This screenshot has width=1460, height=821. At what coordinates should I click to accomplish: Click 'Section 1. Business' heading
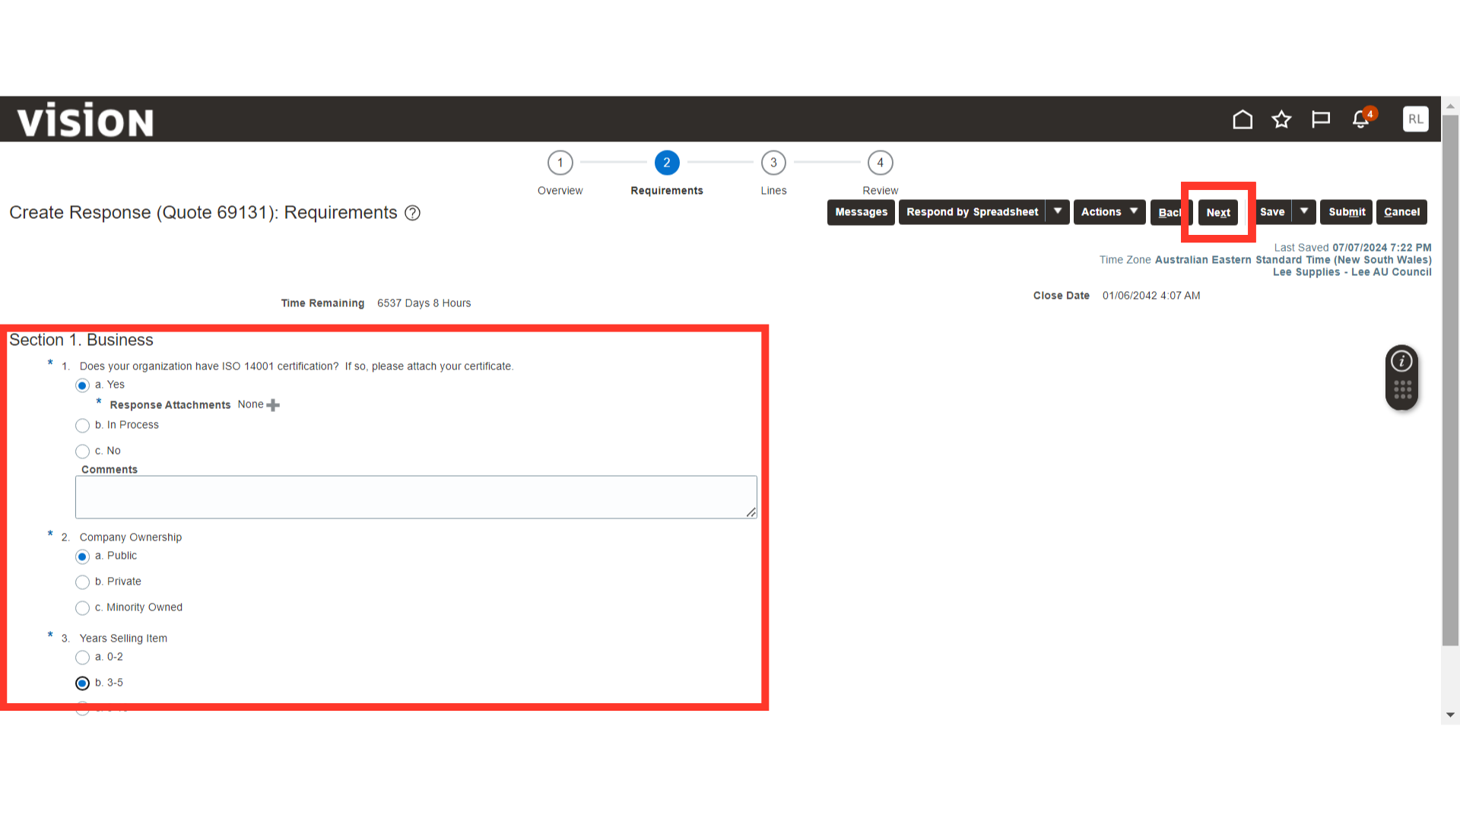(81, 340)
